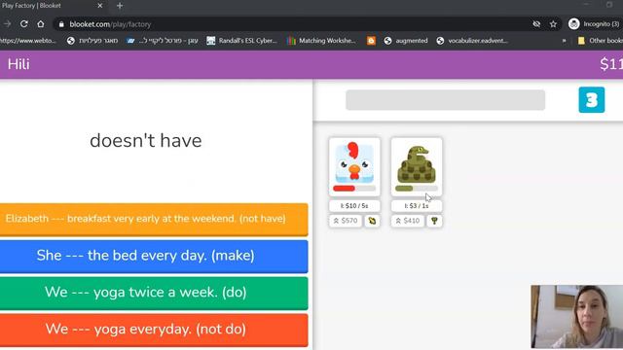Open a new browser tab
The height and width of the screenshot is (350, 623).
point(120,6)
